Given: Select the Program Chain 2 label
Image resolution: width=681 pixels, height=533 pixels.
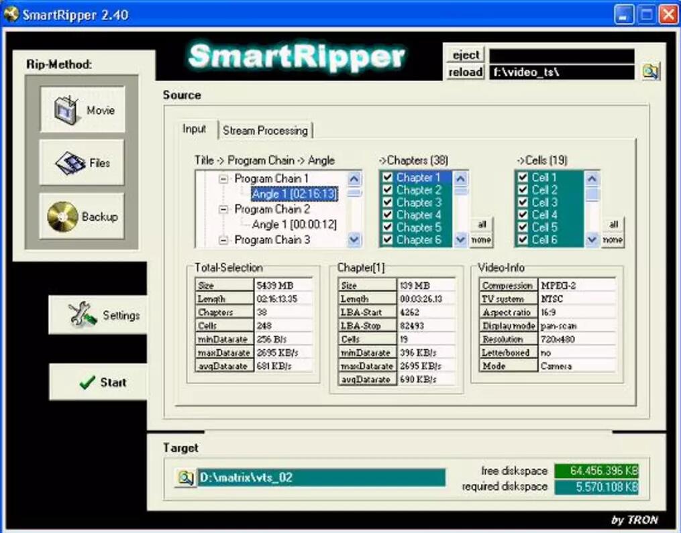Looking at the screenshot, I should (x=272, y=209).
